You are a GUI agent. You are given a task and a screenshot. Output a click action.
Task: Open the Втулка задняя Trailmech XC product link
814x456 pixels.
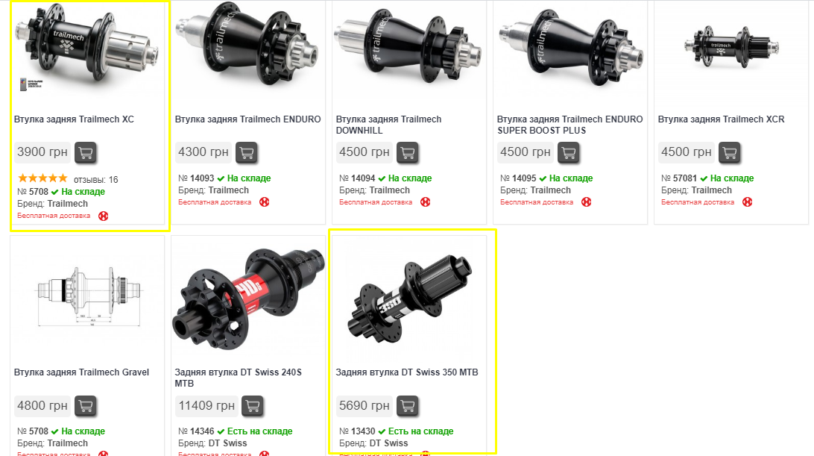point(74,119)
